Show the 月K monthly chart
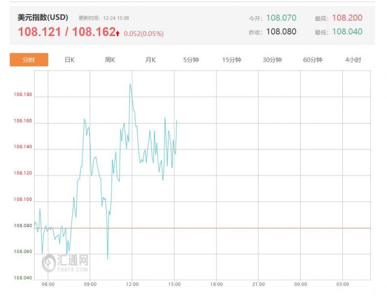Viewport: 387px width, 300px height. 150,60
